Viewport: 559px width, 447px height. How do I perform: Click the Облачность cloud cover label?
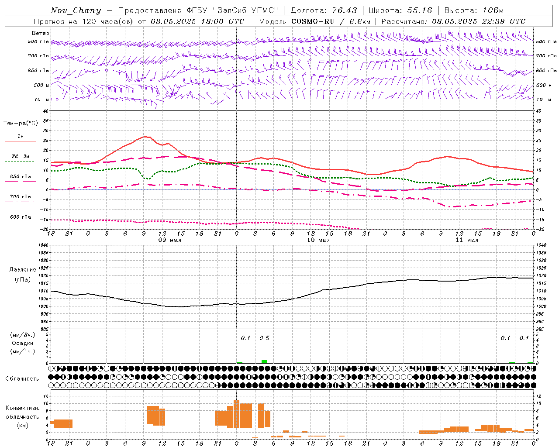(22, 378)
